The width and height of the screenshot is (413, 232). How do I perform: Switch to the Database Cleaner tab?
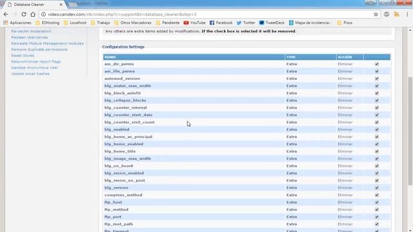coord(34,5)
